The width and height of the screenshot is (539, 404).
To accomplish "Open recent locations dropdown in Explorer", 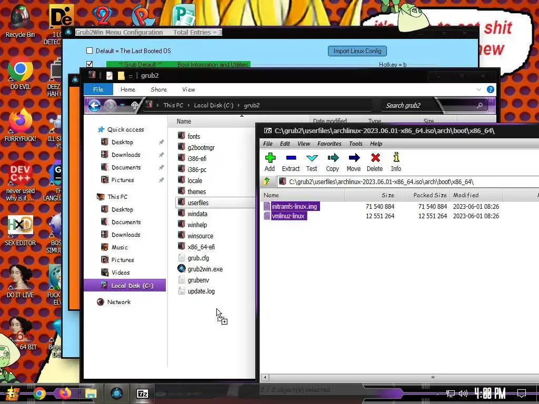I will tap(123, 105).
